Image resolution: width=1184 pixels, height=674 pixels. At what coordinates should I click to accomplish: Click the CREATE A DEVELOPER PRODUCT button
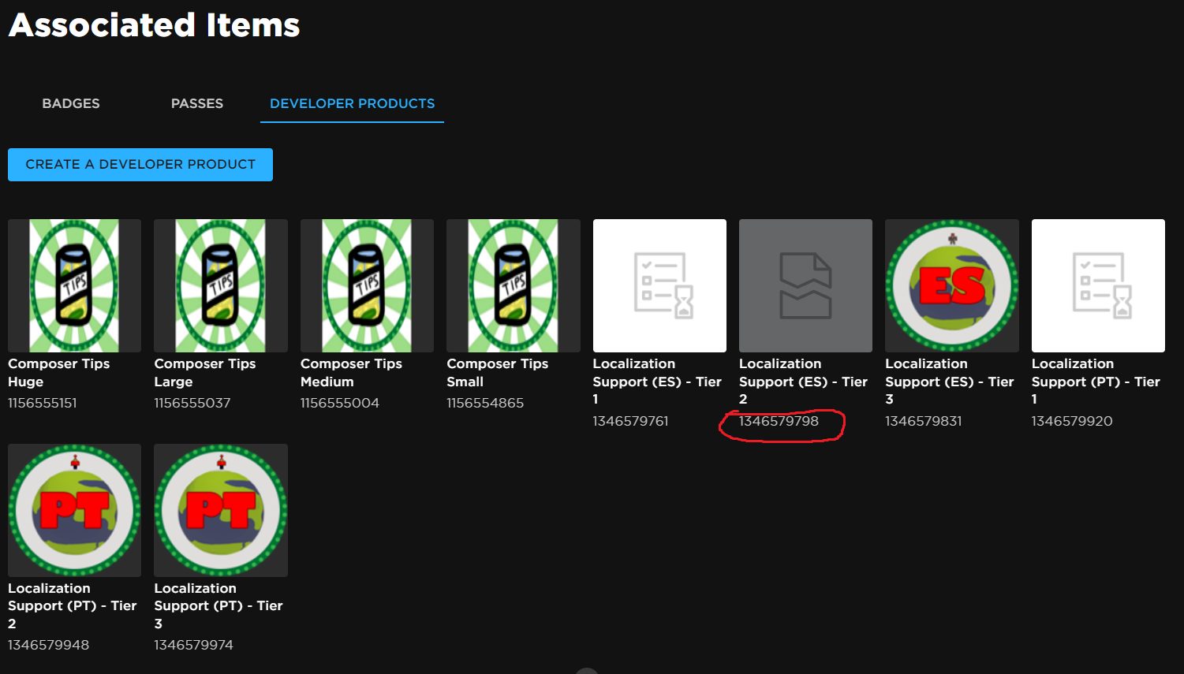140,164
